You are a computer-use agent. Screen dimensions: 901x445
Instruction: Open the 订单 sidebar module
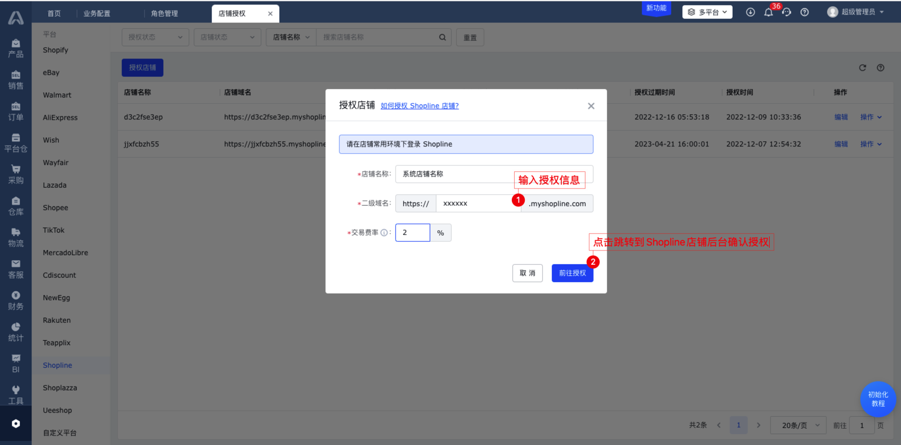(16, 112)
